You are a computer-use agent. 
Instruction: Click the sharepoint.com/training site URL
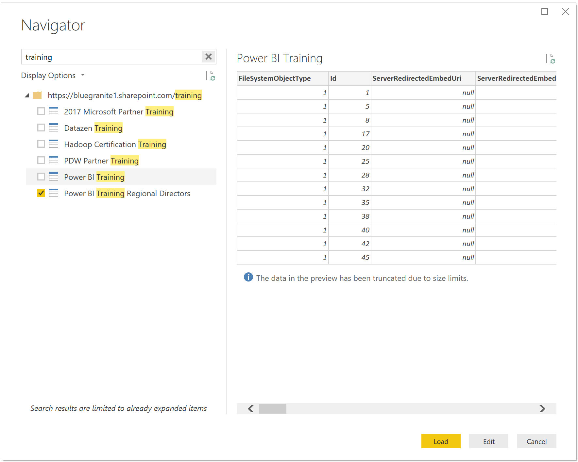point(125,95)
